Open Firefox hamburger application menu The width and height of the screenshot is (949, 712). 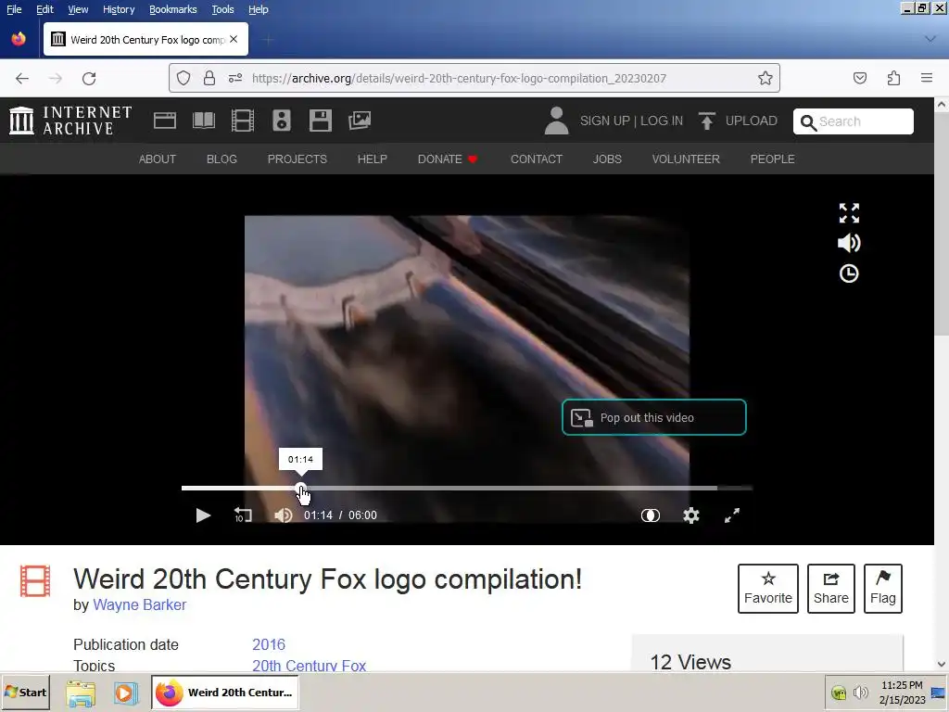point(927,78)
